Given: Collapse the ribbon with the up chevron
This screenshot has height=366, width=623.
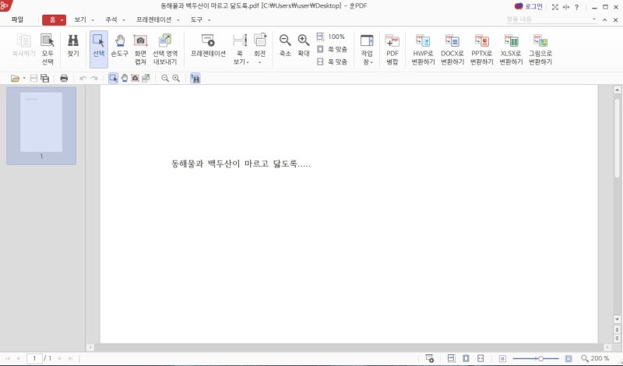Looking at the screenshot, I should coord(605,19).
